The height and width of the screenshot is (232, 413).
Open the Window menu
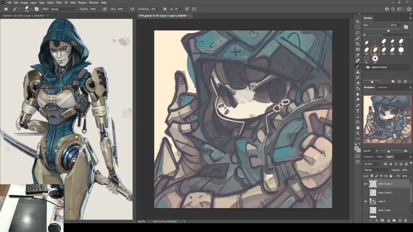(94, 3)
